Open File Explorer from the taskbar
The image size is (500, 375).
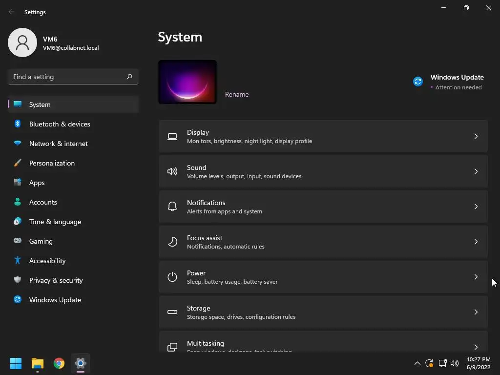pyautogui.click(x=37, y=363)
